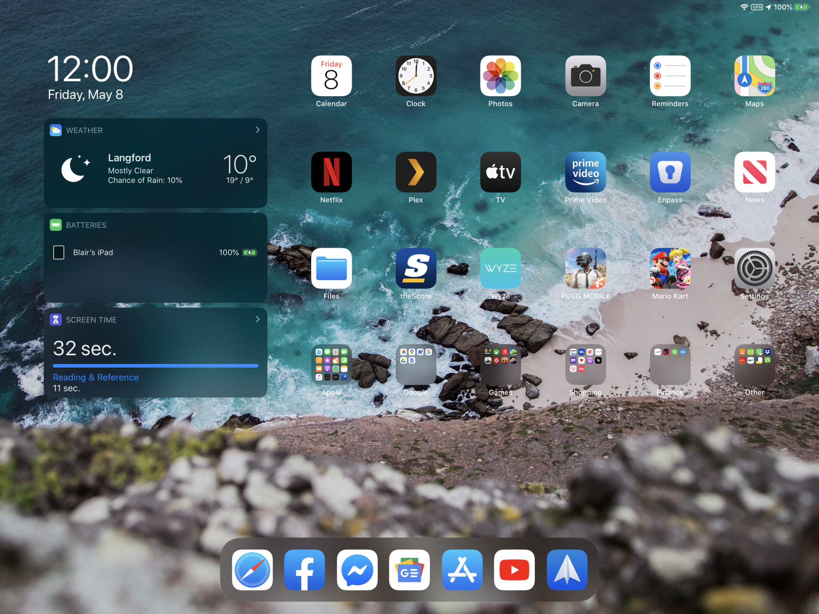819x614 pixels.
Task: Open the Wyze app
Action: (x=500, y=268)
